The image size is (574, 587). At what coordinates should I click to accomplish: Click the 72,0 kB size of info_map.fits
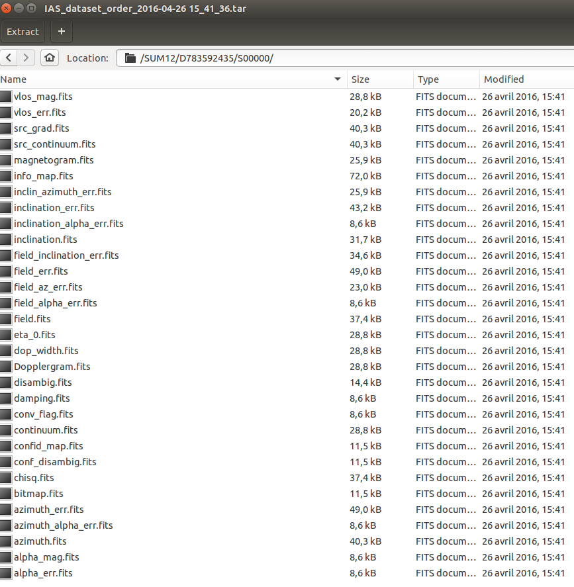[365, 176]
